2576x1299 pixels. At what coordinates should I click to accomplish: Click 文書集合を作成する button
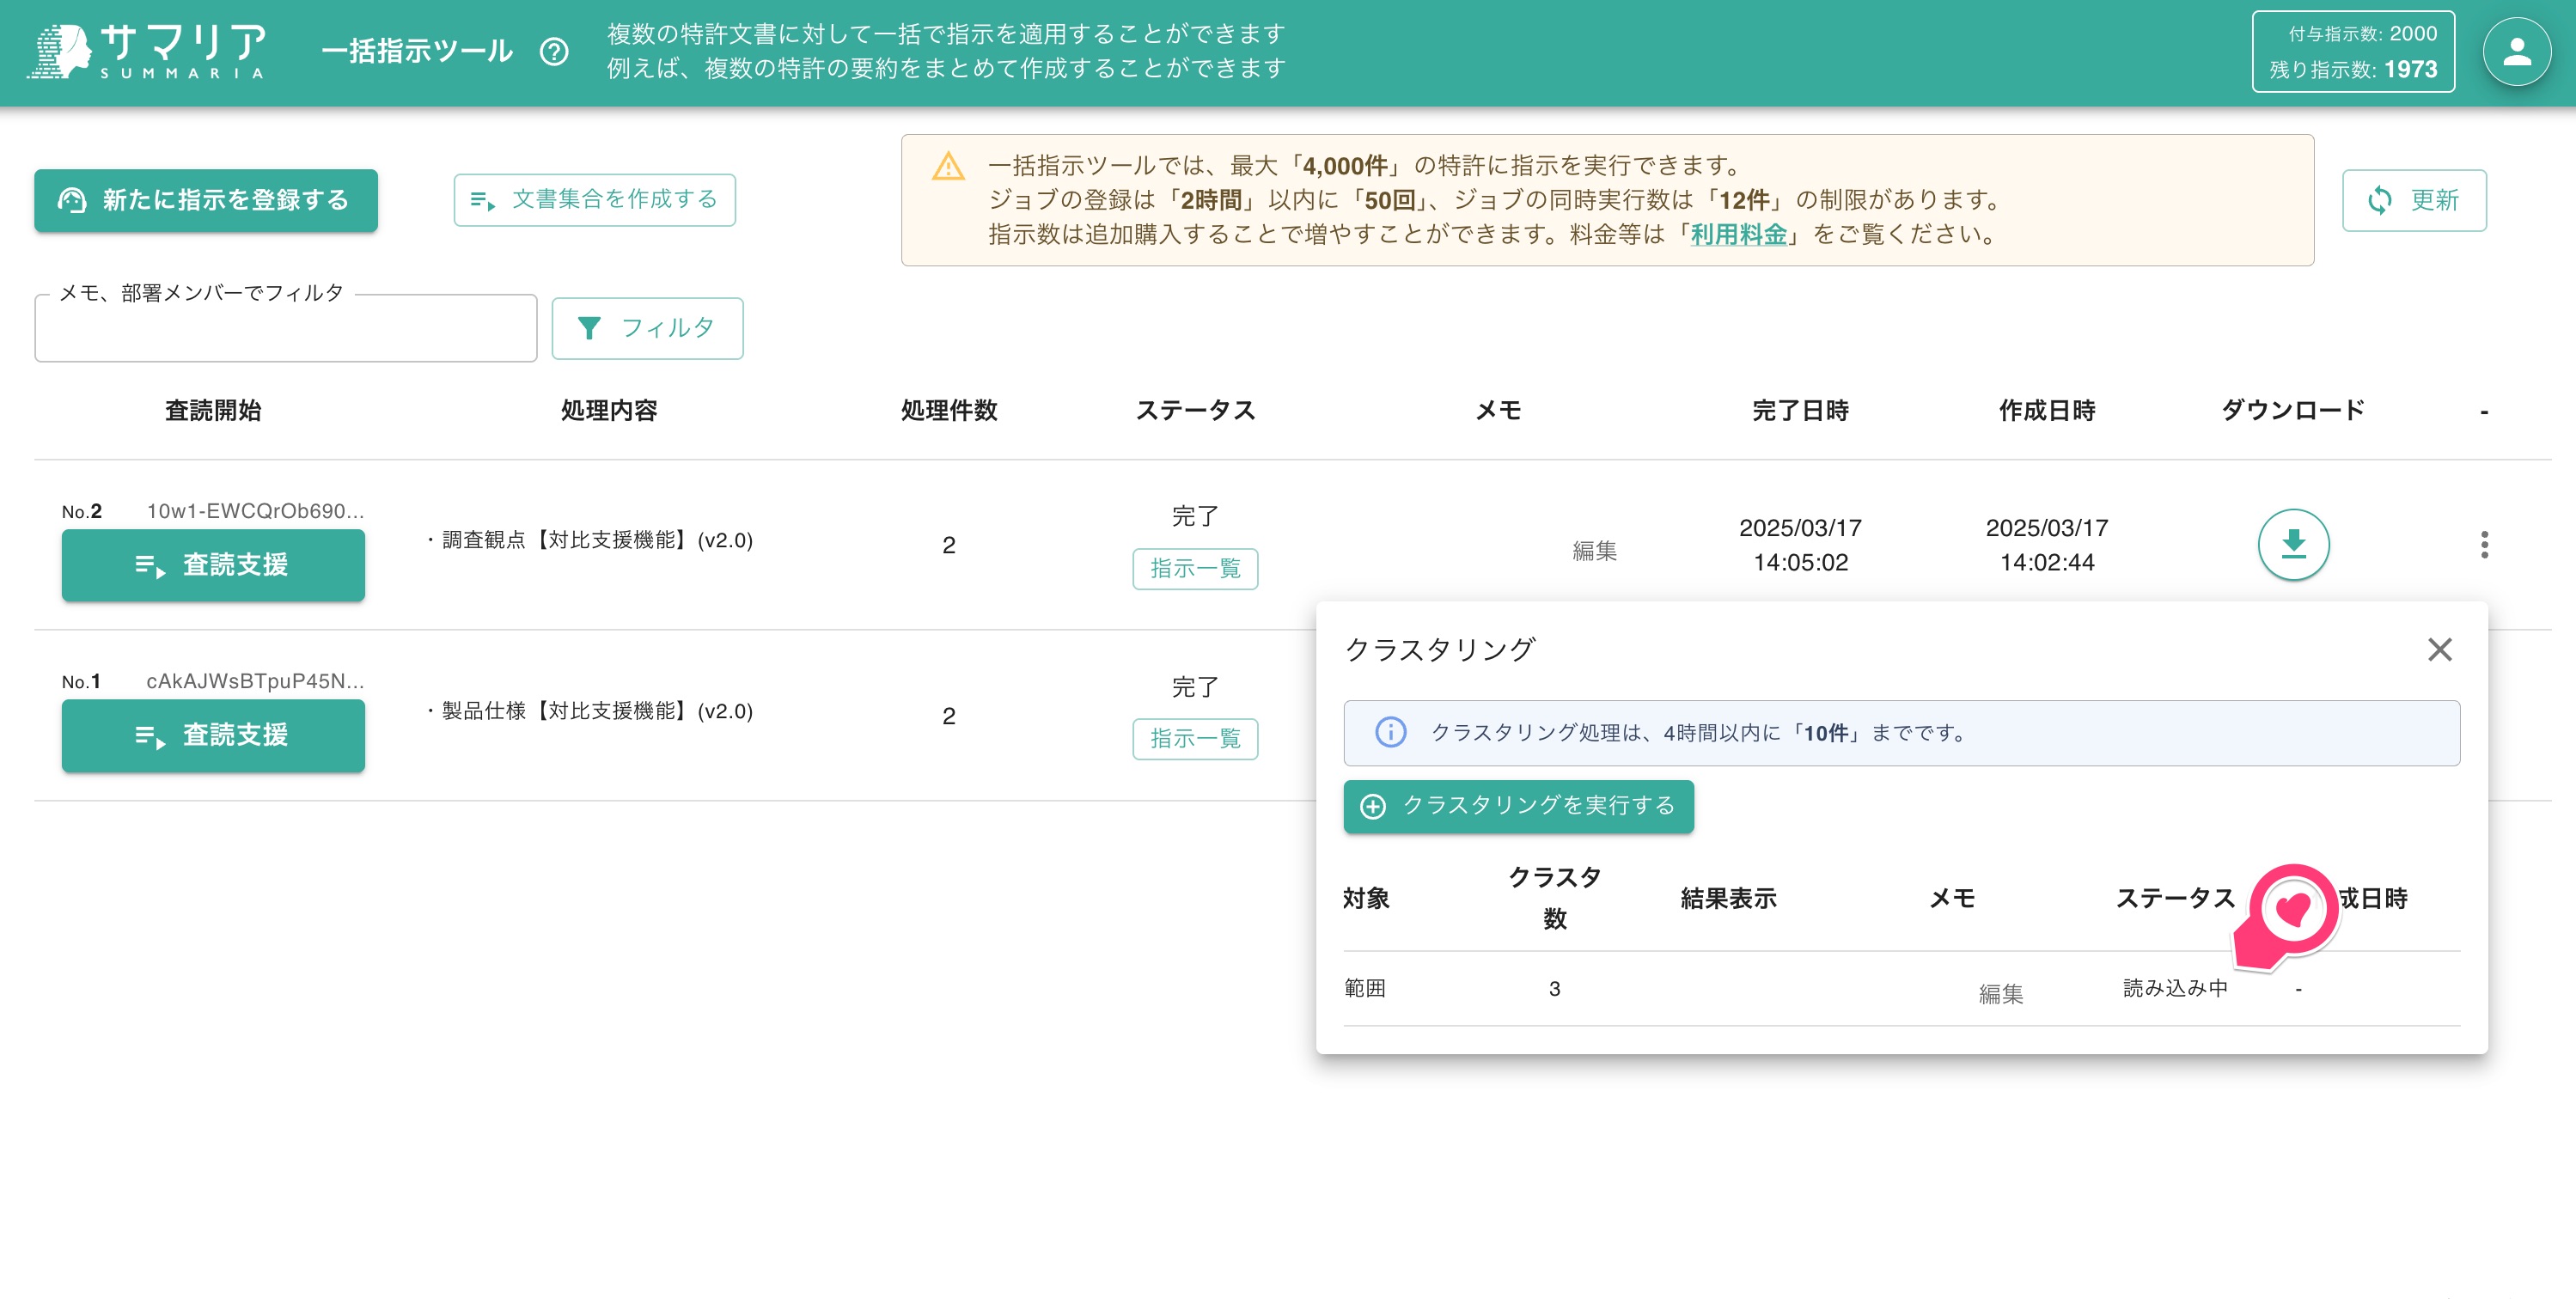pos(595,200)
